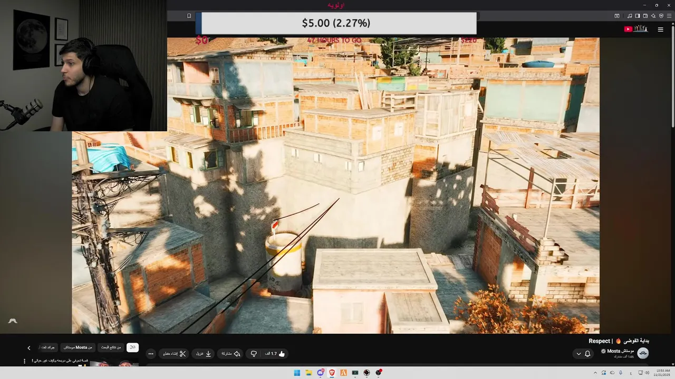Viewport: 675px width, 379px height.
Task: Expand the notification options dropdown arrow
Action: (x=578, y=354)
